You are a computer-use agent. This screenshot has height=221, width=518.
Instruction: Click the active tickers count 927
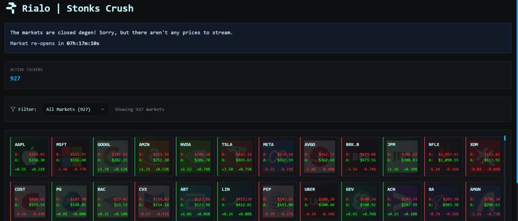click(x=15, y=79)
